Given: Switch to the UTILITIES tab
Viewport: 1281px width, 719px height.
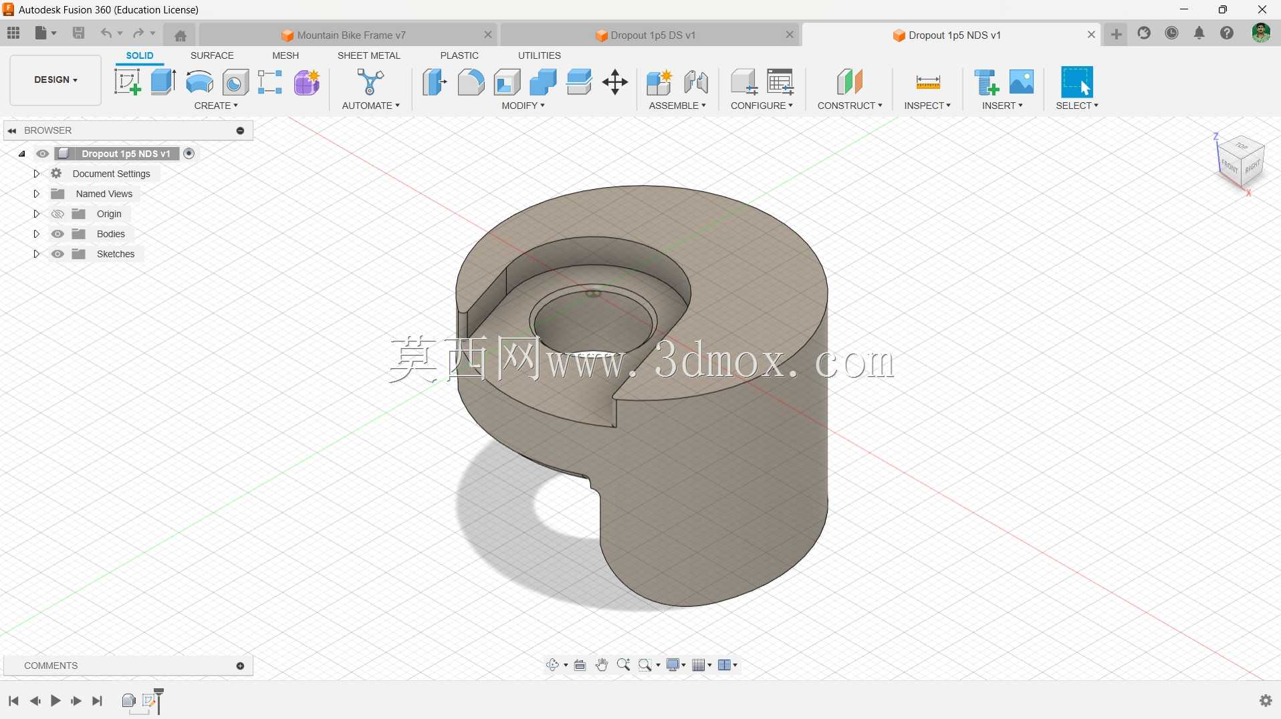Looking at the screenshot, I should coord(540,55).
